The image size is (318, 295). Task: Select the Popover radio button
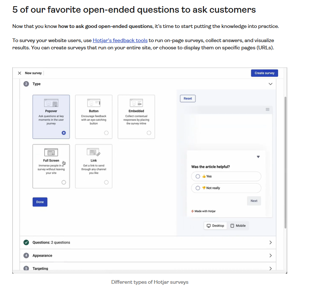coord(64,133)
